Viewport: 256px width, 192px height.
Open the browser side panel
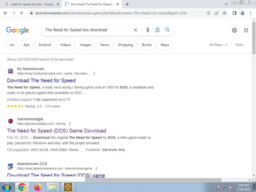click(x=234, y=13)
